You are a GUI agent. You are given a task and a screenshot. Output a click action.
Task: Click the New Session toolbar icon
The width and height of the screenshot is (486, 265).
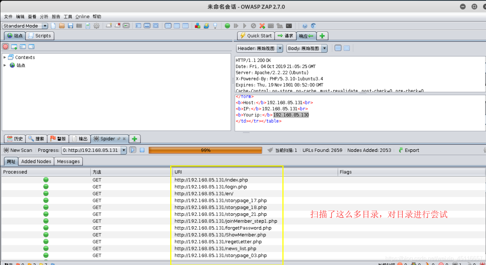point(53,26)
